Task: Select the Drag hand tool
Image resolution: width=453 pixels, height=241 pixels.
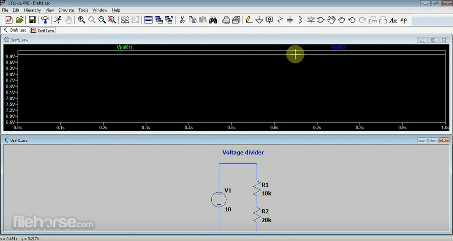Action: 342,20
